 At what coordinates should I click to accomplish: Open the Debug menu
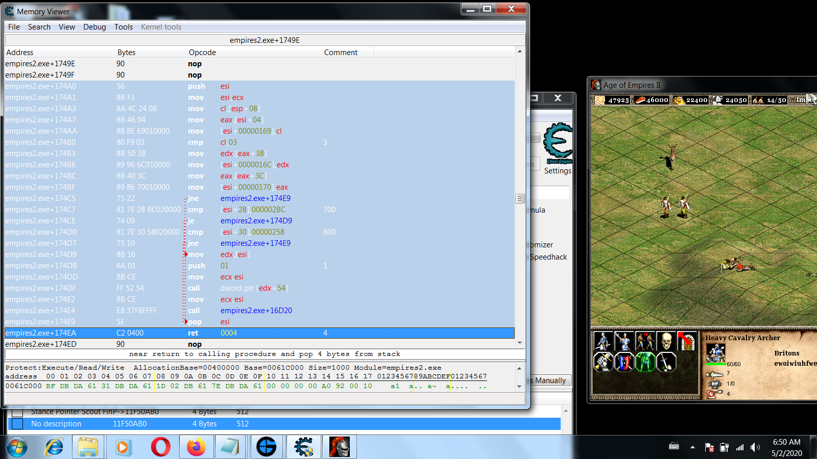pyautogui.click(x=94, y=27)
